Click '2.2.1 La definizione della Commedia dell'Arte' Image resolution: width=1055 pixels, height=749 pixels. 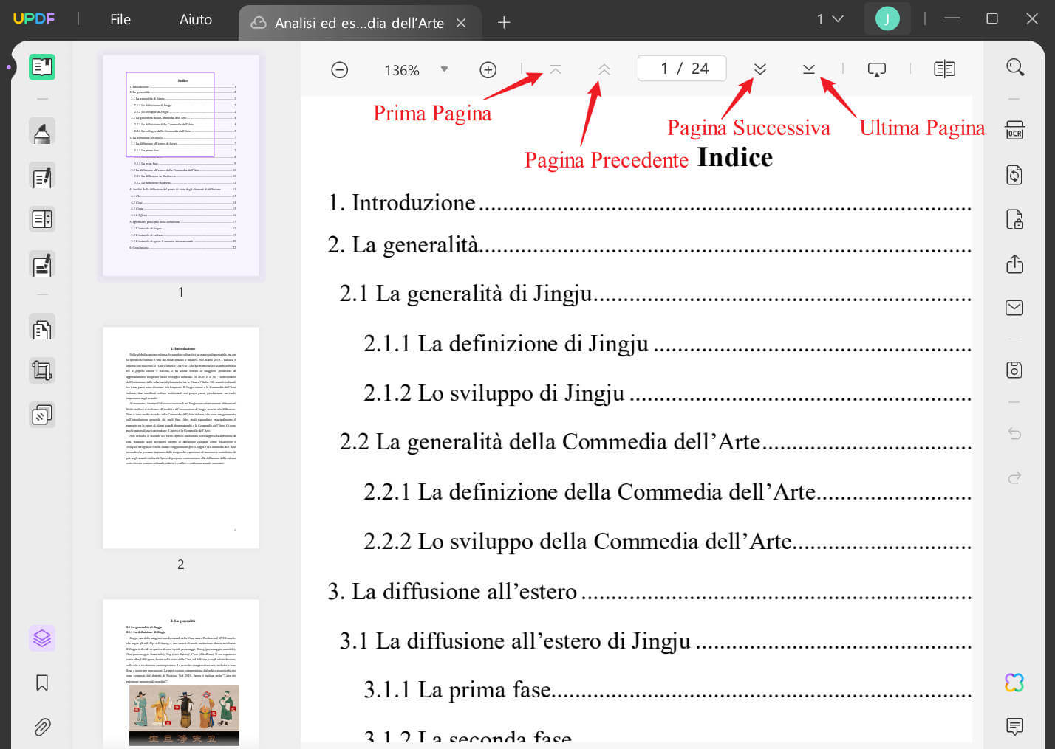667,491
